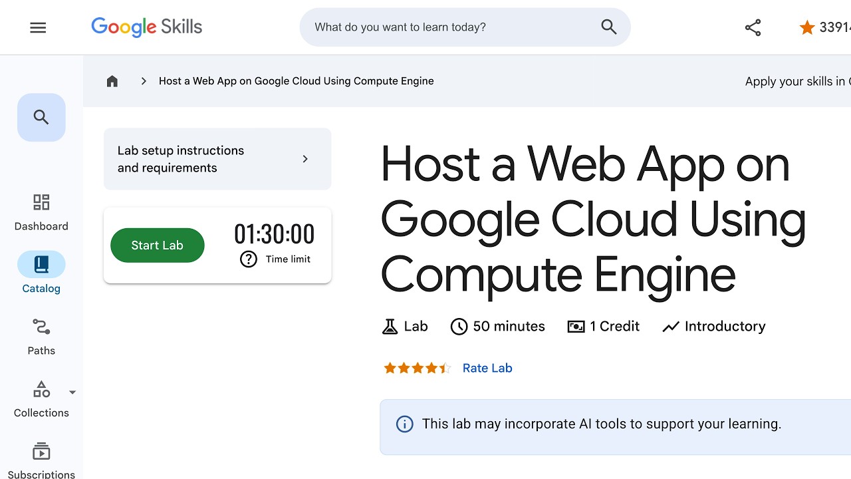The width and height of the screenshot is (851, 479).
Task: Open the hamburger main menu
Action: [38, 27]
